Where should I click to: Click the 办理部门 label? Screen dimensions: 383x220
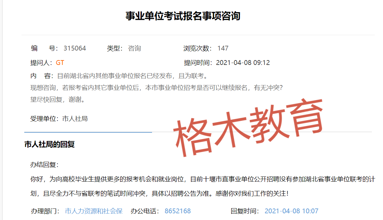[45, 211]
